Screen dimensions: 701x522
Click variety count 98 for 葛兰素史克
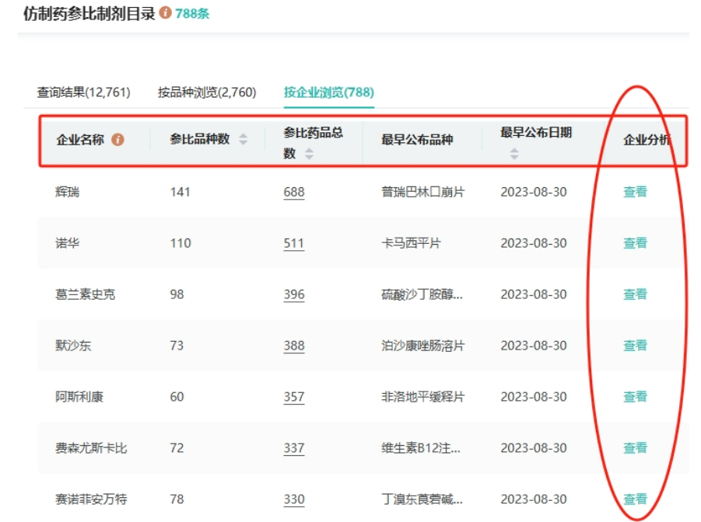pyautogui.click(x=177, y=294)
